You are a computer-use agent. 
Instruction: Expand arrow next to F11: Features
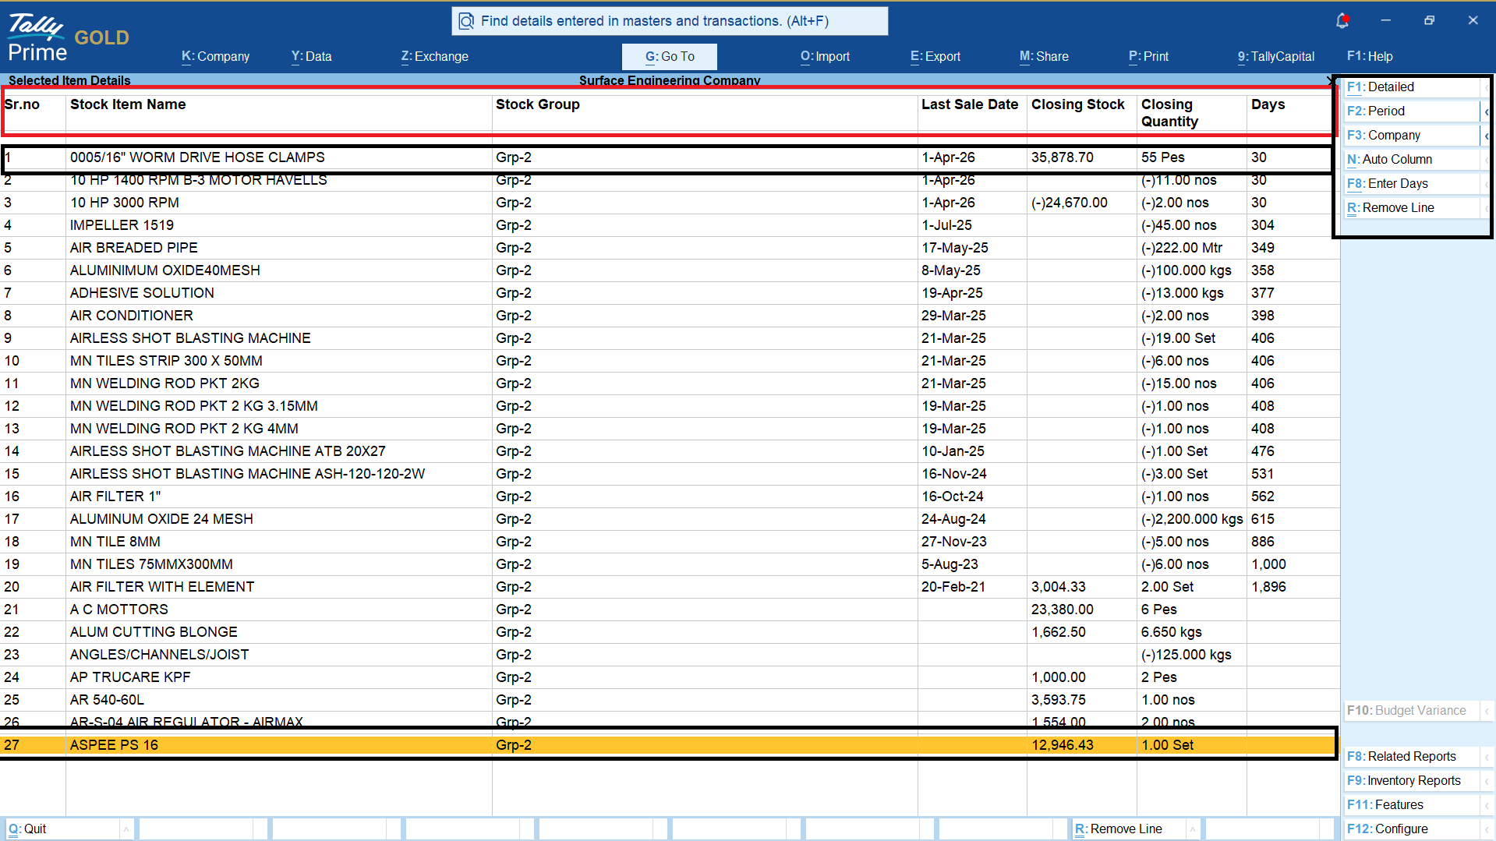[x=1487, y=805]
